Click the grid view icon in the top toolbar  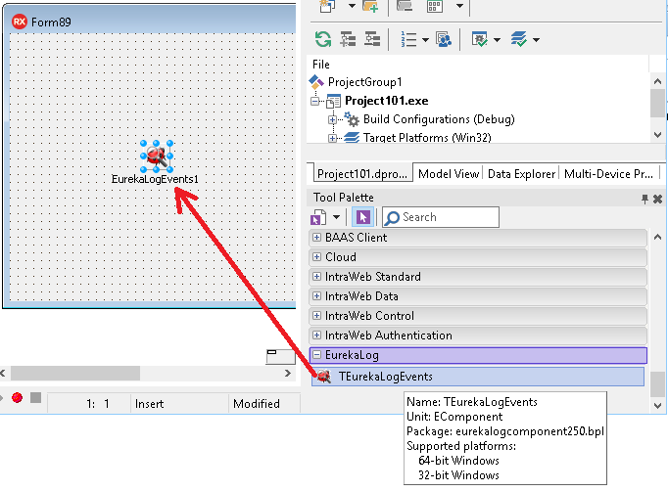[x=435, y=6]
